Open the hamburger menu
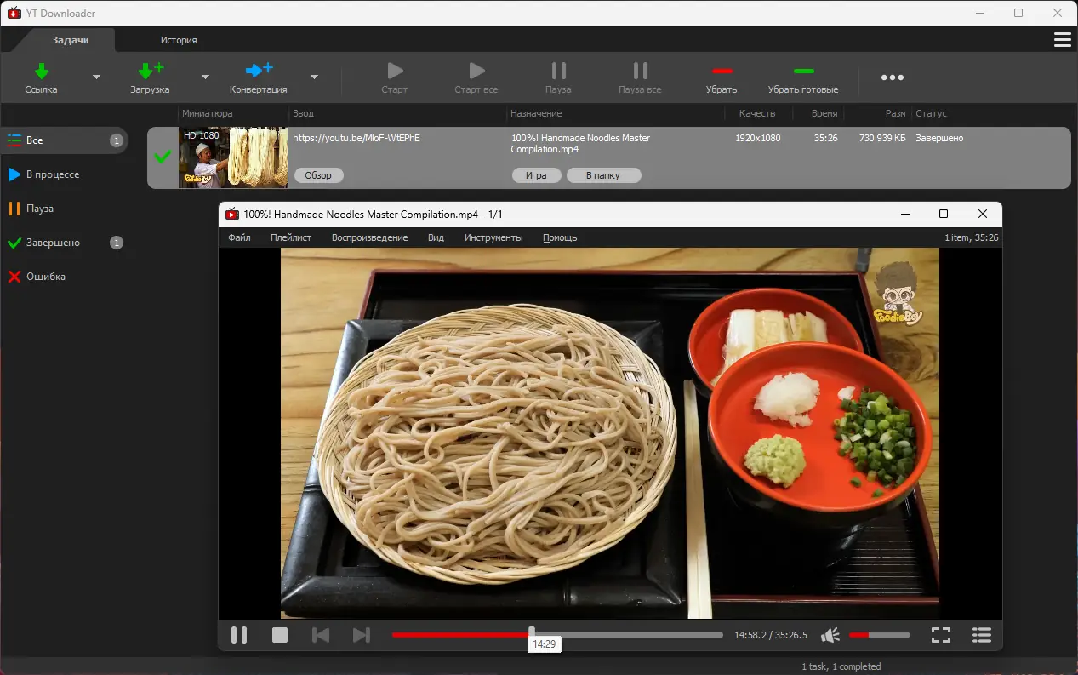Viewport: 1078px width, 675px height. coord(1062,39)
